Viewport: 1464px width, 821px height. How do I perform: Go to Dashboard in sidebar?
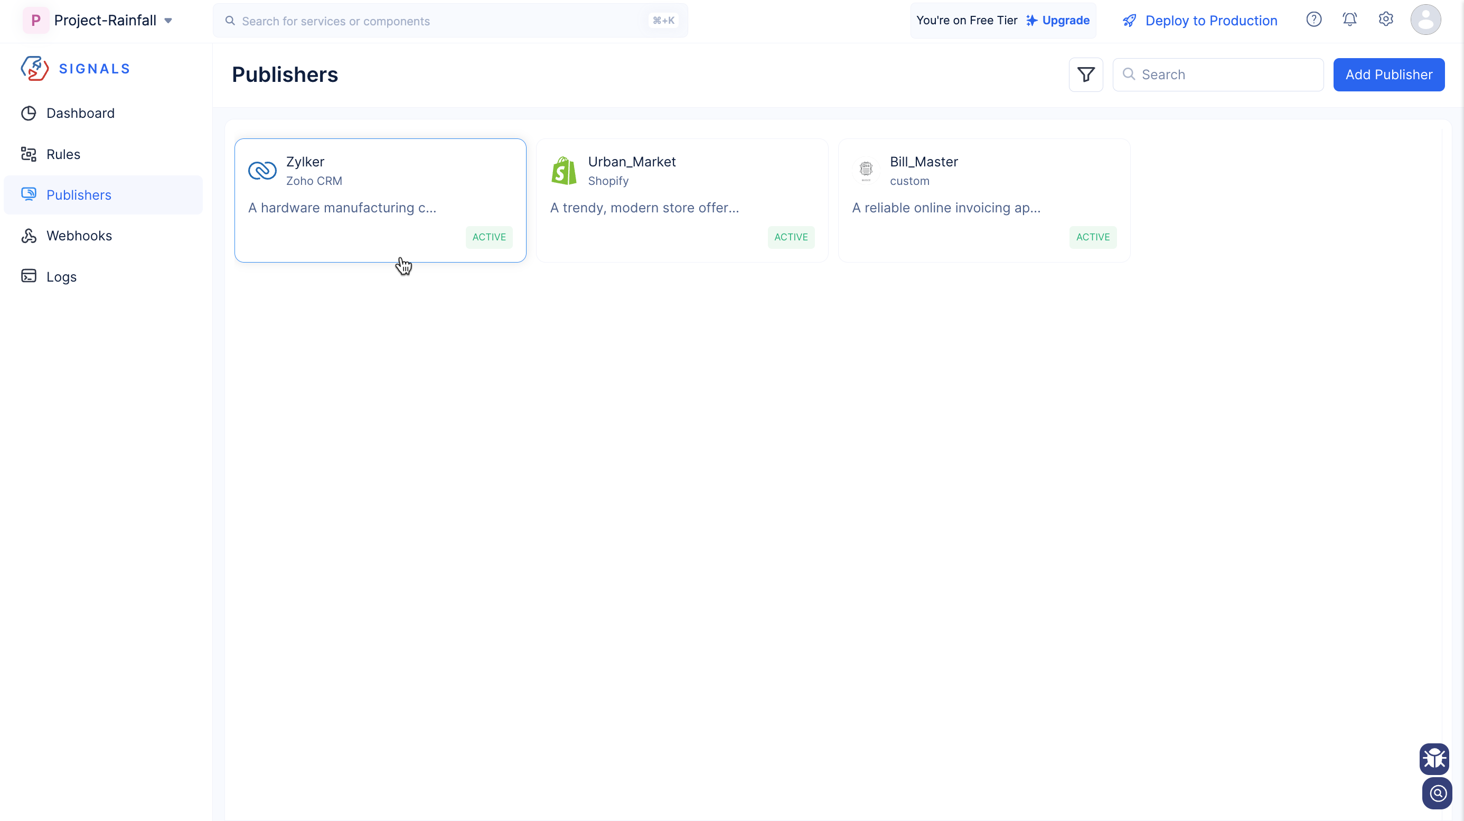80,113
